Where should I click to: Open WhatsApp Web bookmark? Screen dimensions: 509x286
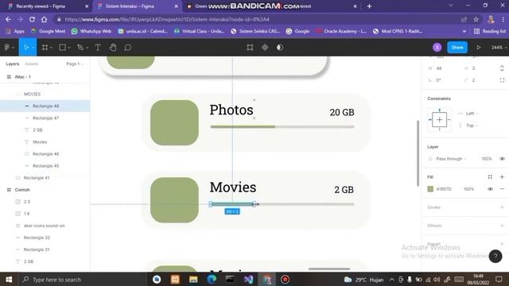pyautogui.click(x=91, y=31)
